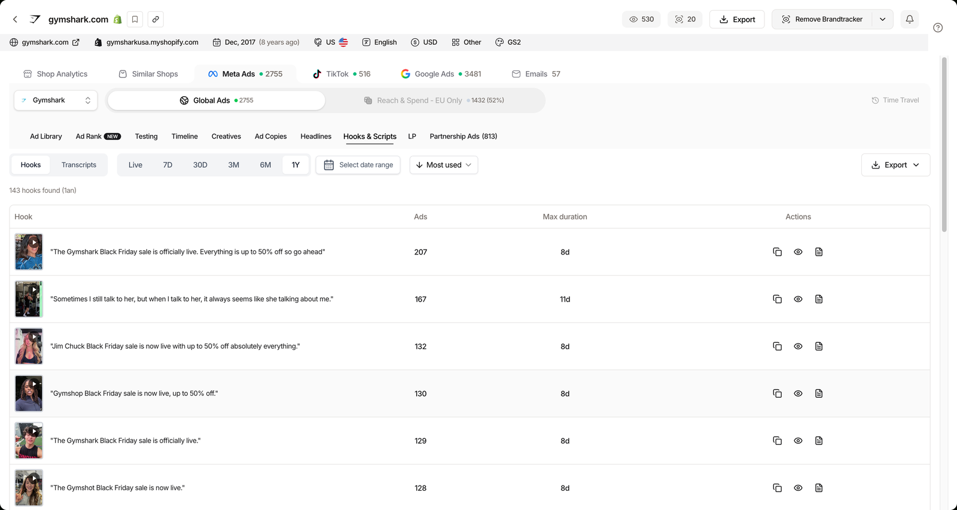
Task: Switch to the Google Ads tab
Action: (441, 74)
